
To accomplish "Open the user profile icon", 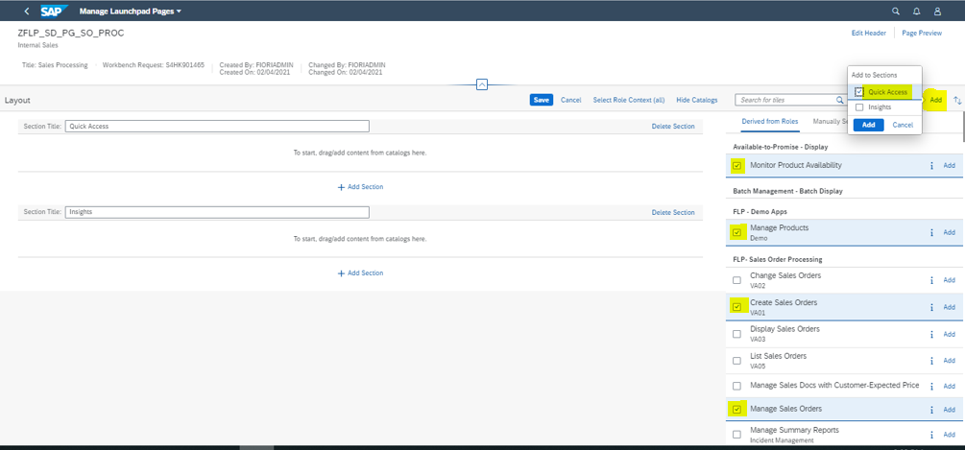I will (x=937, y=12).
